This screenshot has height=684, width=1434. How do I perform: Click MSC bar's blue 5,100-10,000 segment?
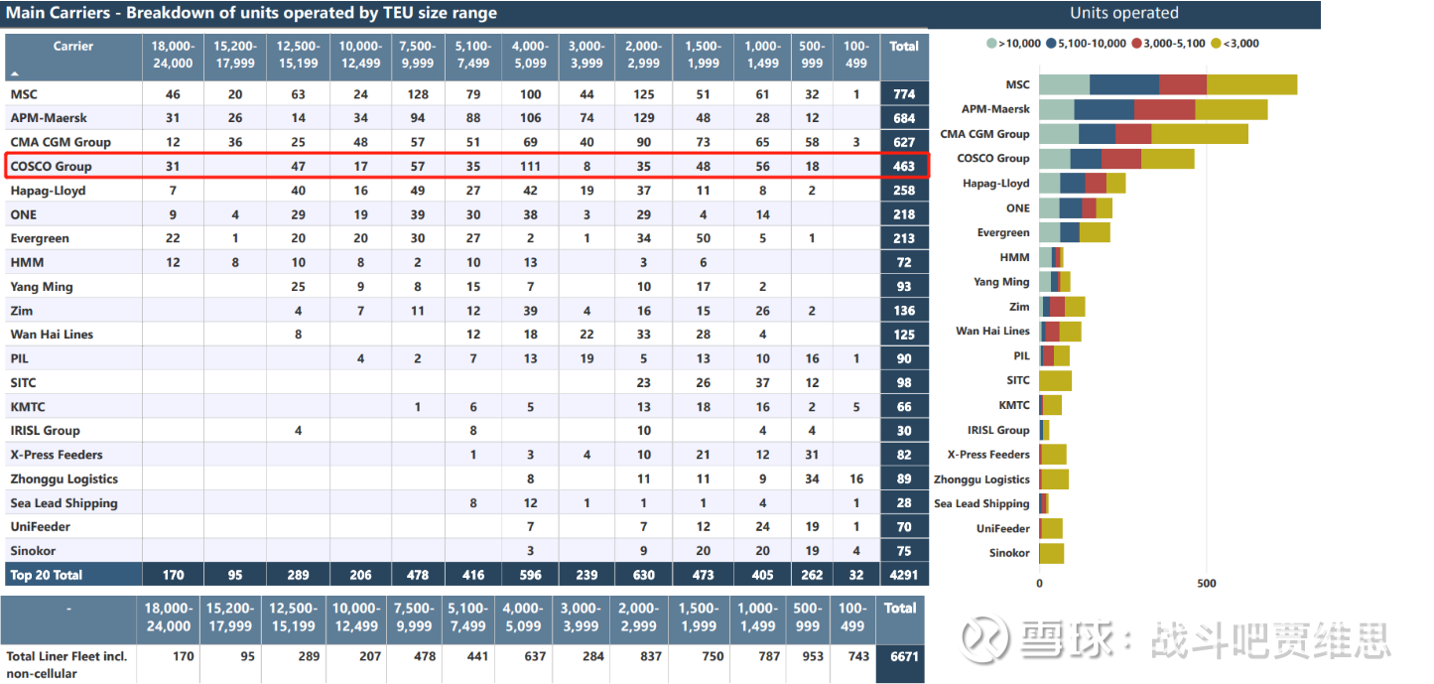click(1123, 84)
